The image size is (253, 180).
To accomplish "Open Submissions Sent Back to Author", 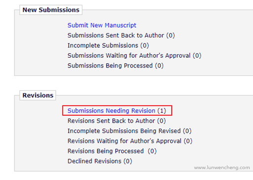I will click(x=121, y=36).
